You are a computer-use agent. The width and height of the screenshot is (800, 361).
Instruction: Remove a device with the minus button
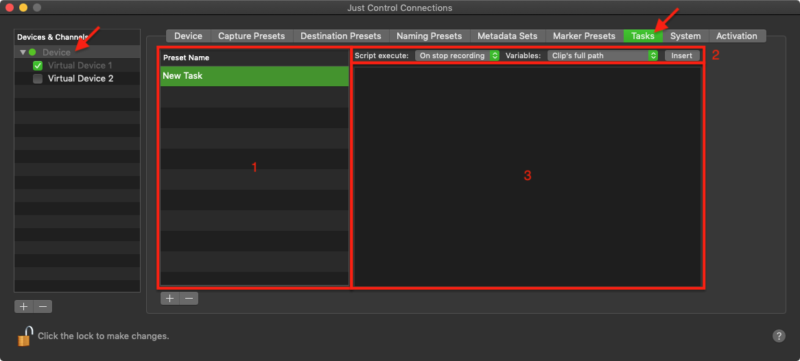[x=43, y=306]
